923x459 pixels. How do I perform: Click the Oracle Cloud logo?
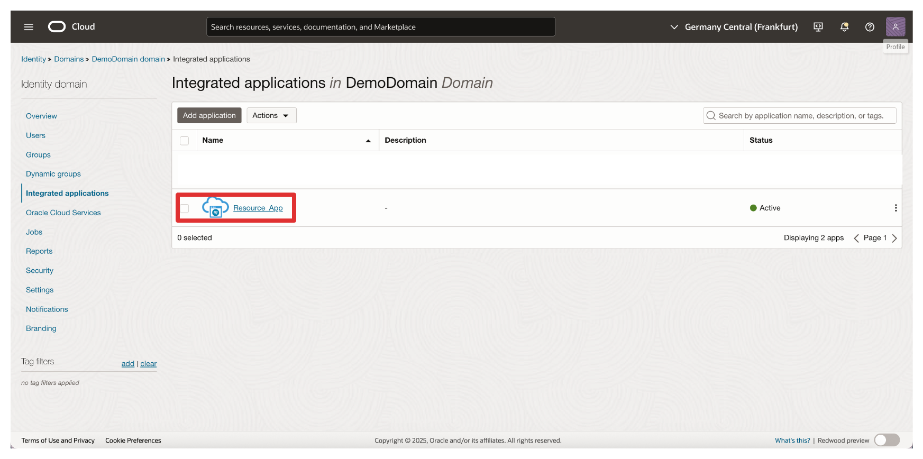tap(57, 27)
